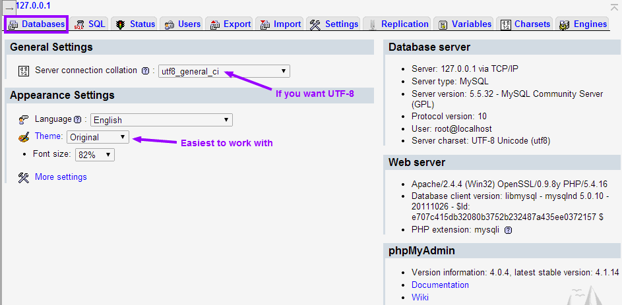Switch to the Replication tab
The width and height of the screenshot is (622, 305).
click(x=397, y=24)
